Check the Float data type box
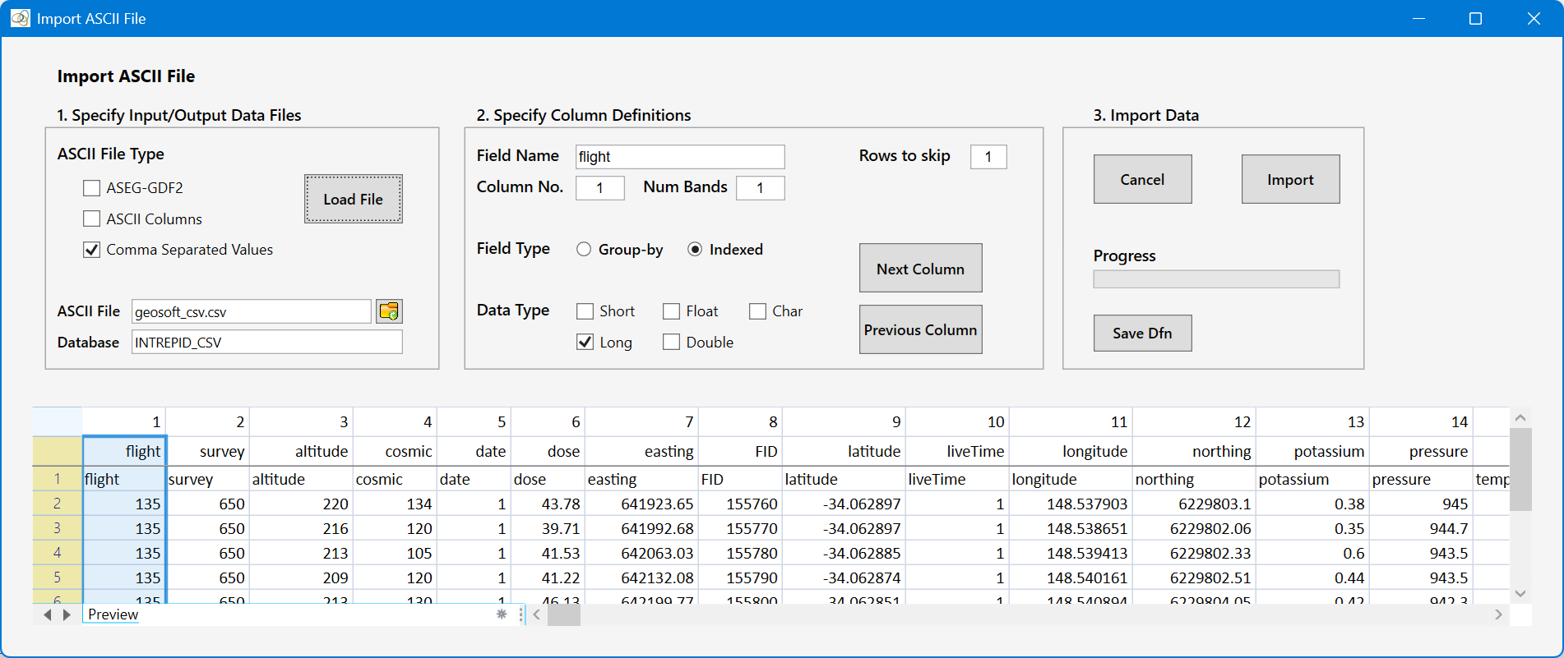 point(672,311)
